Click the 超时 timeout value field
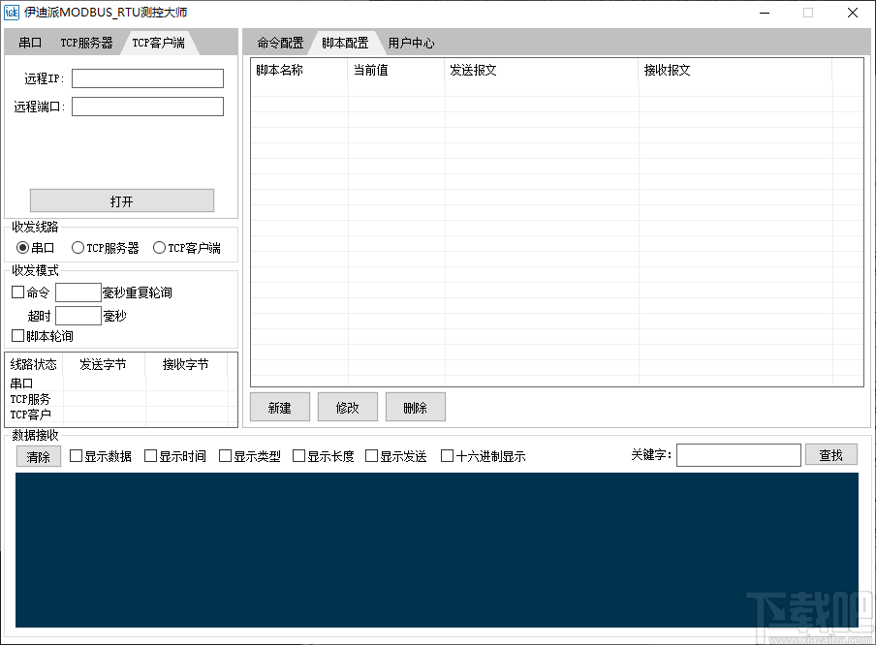The width and height of the screenshot is (876, 645). coord(78,315)
